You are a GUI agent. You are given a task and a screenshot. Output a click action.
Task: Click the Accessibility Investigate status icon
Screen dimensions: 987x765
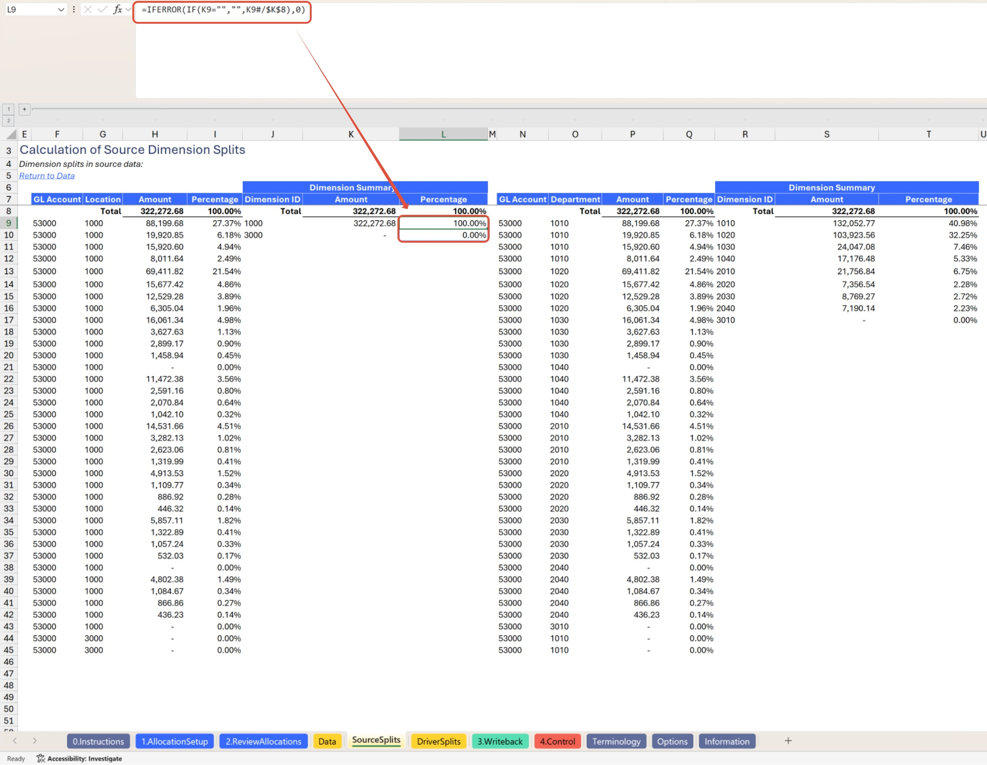pyautogui.click(x=41, y=759)
